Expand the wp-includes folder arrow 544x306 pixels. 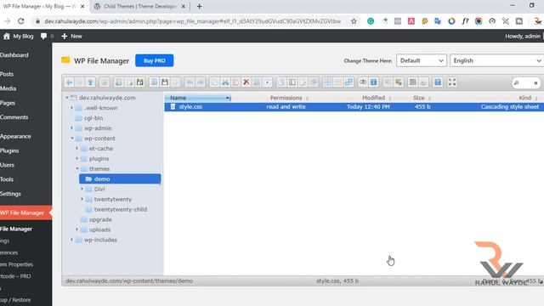72,240
